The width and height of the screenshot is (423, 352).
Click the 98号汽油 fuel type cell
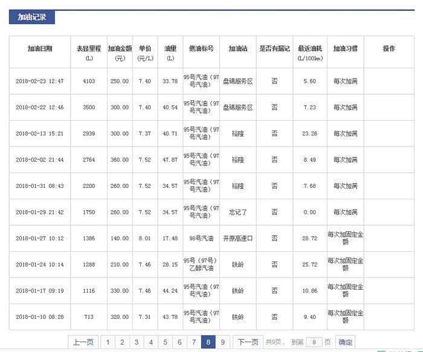click(x=200, y=238)
